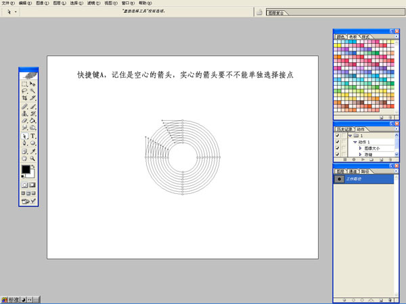This screenshot has width=406, height=304.
Task: Select the Rectangular Marquee tool
Action: click(x=24, y=84)
